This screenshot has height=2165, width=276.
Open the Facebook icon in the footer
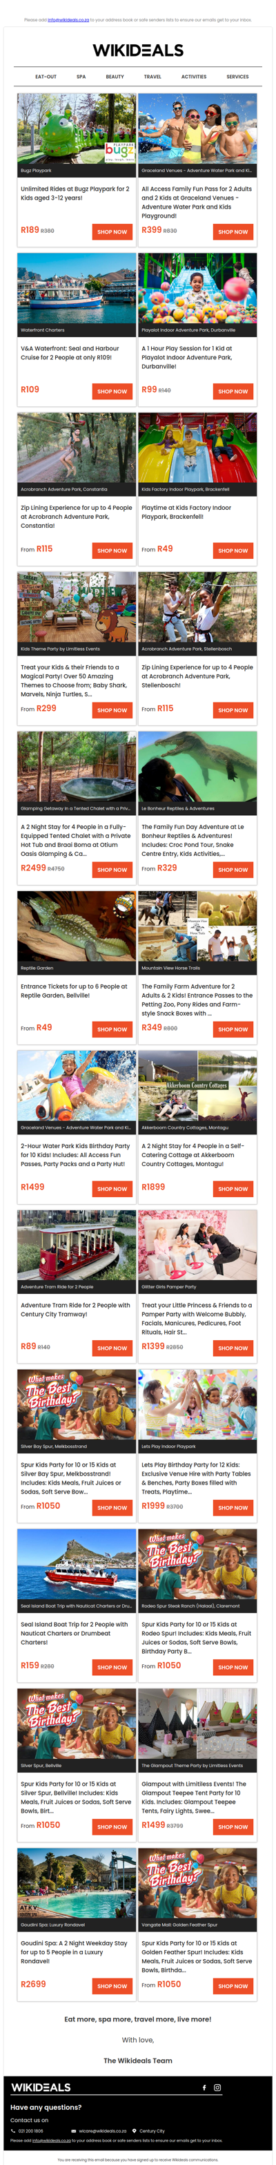pos(204,2087)
